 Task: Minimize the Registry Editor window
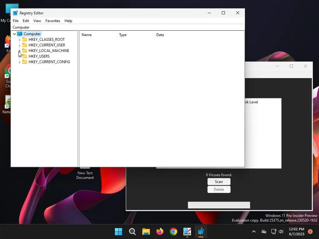209,13
